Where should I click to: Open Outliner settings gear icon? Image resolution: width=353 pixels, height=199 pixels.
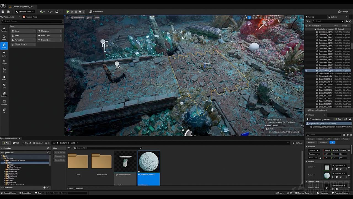point(350,21)
